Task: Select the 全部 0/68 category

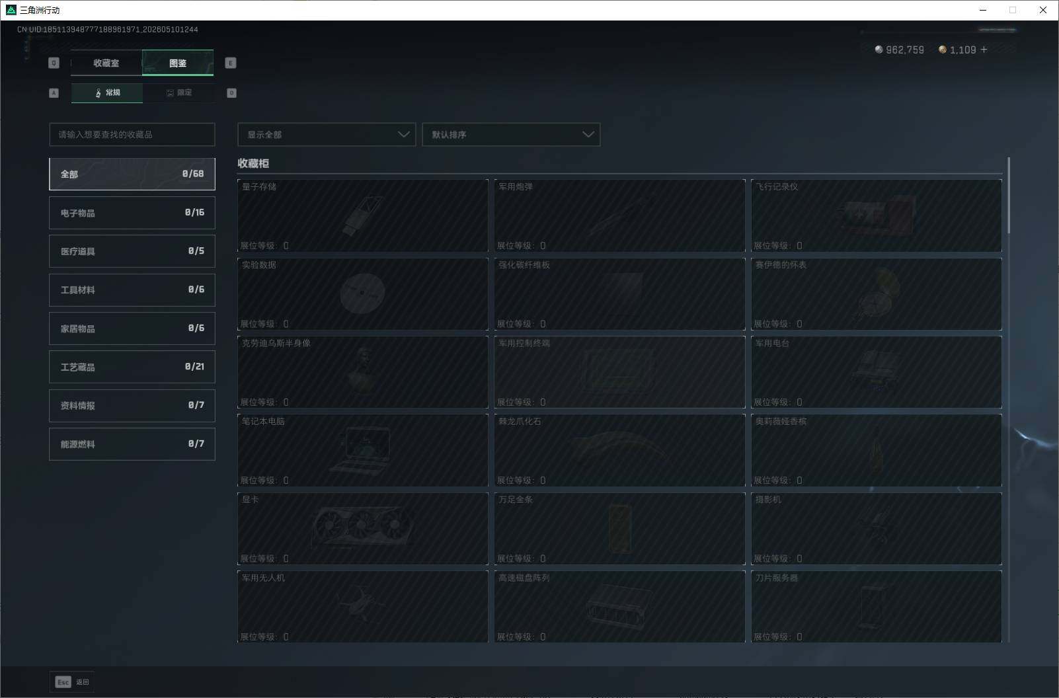Action: click(x=132, y=174)
